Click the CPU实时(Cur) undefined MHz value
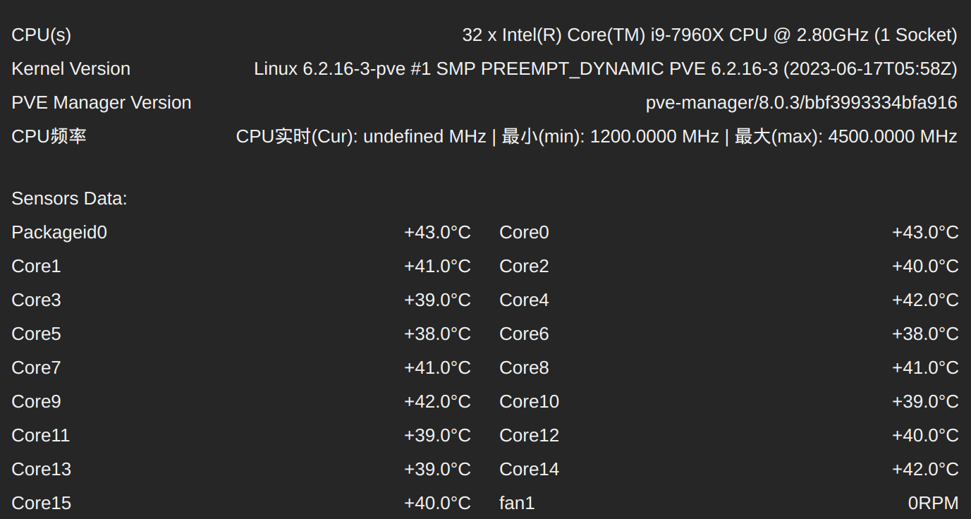Image resolution: width=971 pixels, height=519 pixels. [x=361, y=136]
